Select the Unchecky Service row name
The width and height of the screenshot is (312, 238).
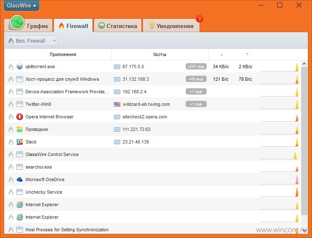pos(44,192)
